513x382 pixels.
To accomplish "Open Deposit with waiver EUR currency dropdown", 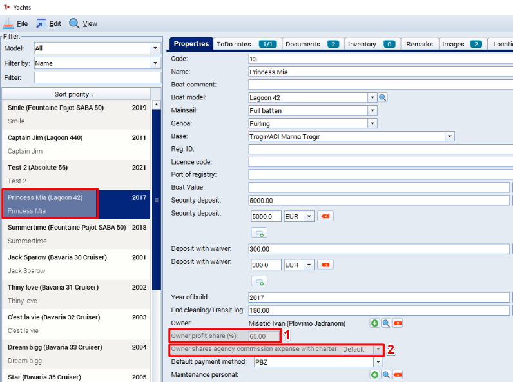I will coord(309,265).
